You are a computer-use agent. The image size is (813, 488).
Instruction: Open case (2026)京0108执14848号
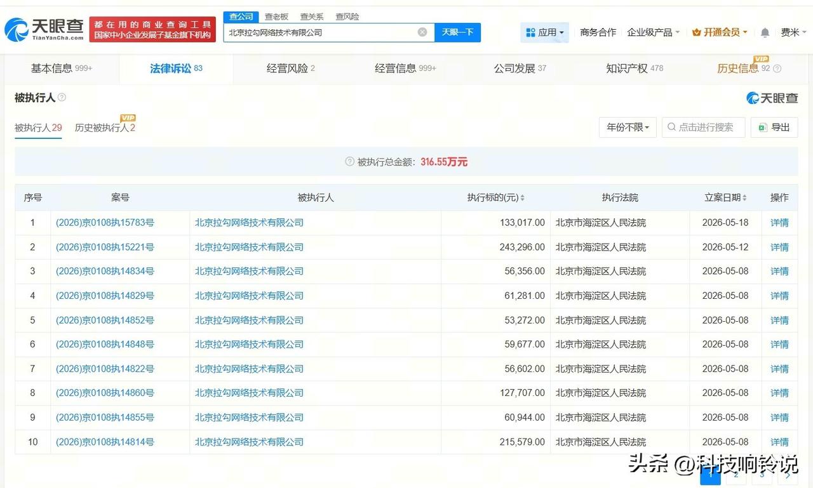tap(105, 344)
